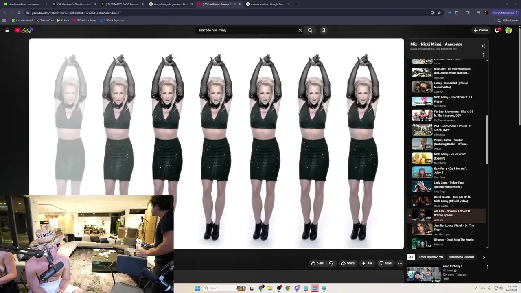Switch to does chlamydia go away tab
521x293 pixels.
[x=170, y=4]
